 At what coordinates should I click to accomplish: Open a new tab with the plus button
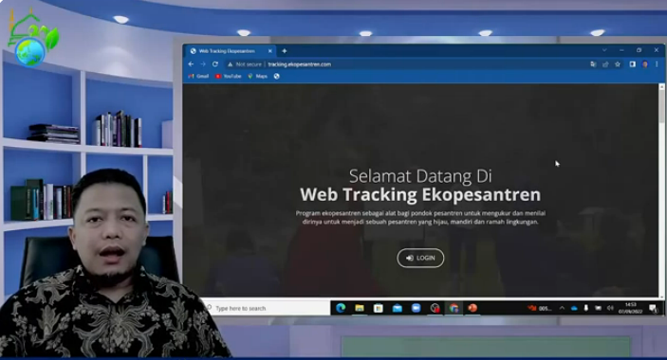[x=284, y=51]
